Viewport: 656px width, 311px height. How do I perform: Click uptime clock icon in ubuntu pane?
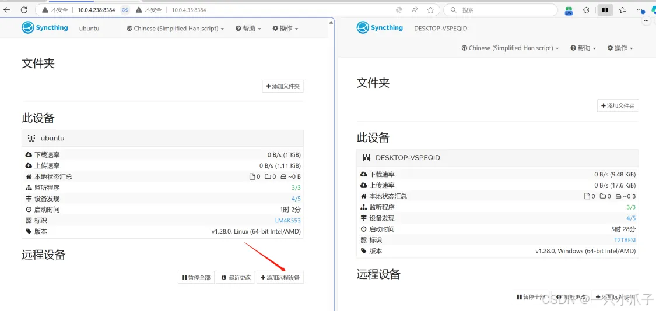click(29, 210)
